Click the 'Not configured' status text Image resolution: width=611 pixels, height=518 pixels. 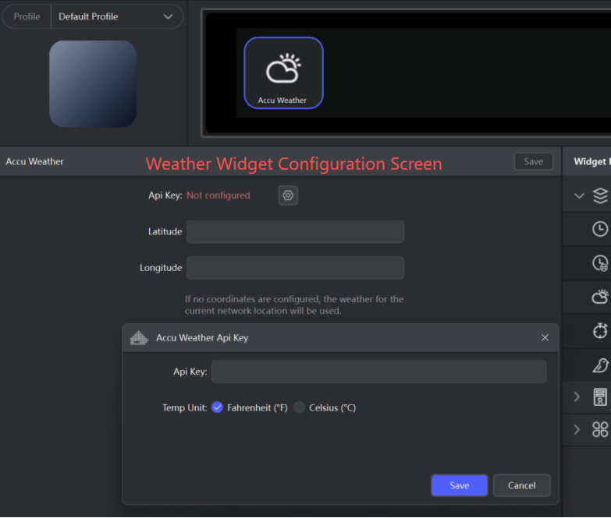pyautogui.click(x=218, y=196)
